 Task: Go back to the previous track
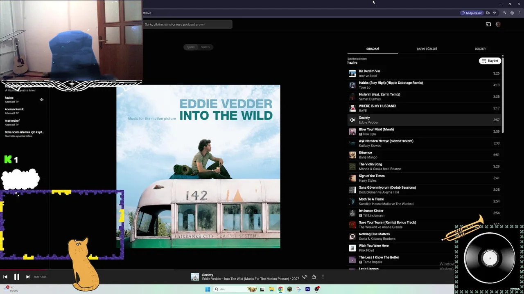pyautogui.click(x=5, y=277)
